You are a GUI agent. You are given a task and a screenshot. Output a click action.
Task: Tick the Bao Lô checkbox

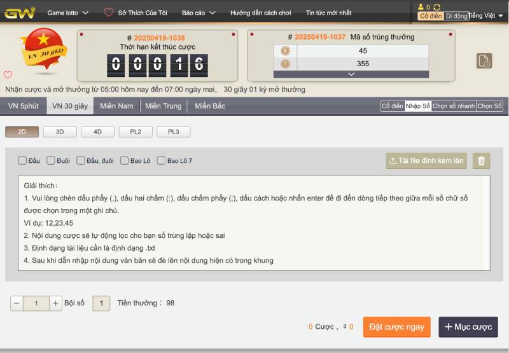(x=125, y=161)
